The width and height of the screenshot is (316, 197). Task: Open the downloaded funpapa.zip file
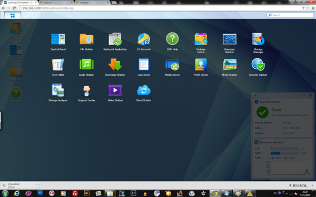(19, 185)
